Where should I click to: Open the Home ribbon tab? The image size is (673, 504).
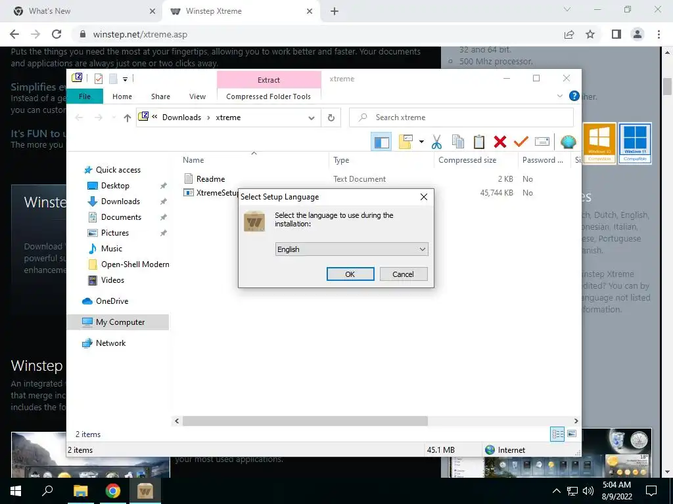(x=122, y=96)
